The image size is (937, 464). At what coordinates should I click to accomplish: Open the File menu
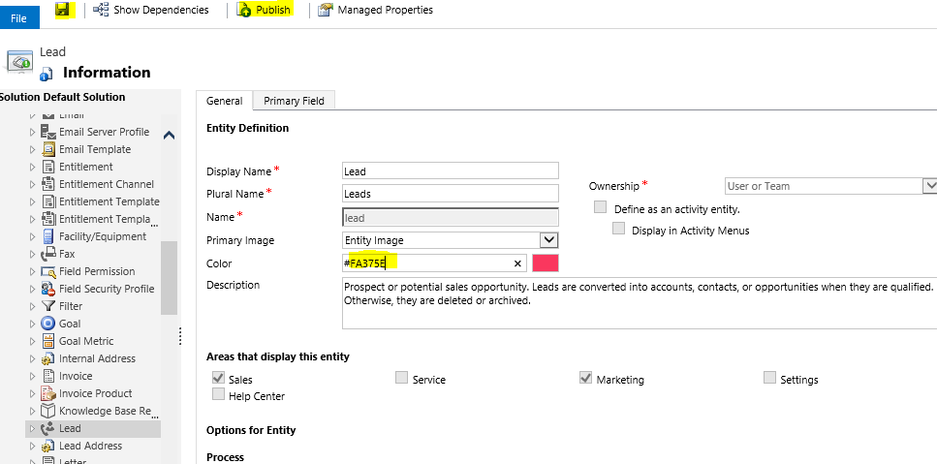[x=19, y=18]
